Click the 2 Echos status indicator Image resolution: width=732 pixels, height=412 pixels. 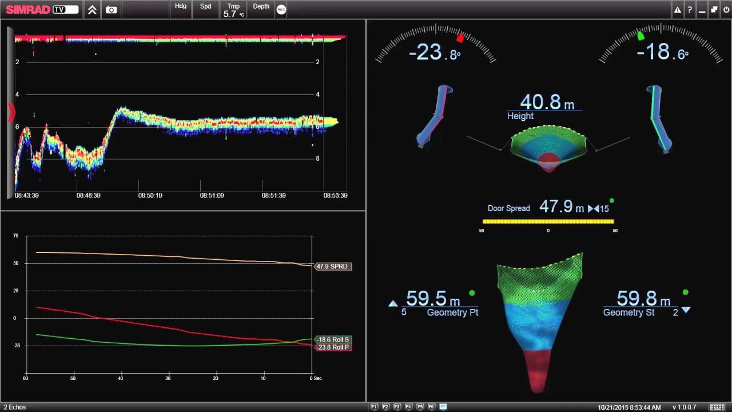[x=15, y=406]
